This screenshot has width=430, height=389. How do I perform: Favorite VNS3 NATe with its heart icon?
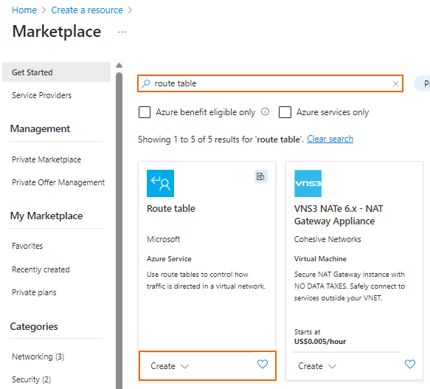pos(409,364)
